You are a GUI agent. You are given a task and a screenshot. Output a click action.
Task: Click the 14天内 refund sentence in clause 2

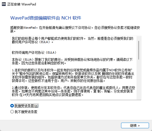click(47, 95)
